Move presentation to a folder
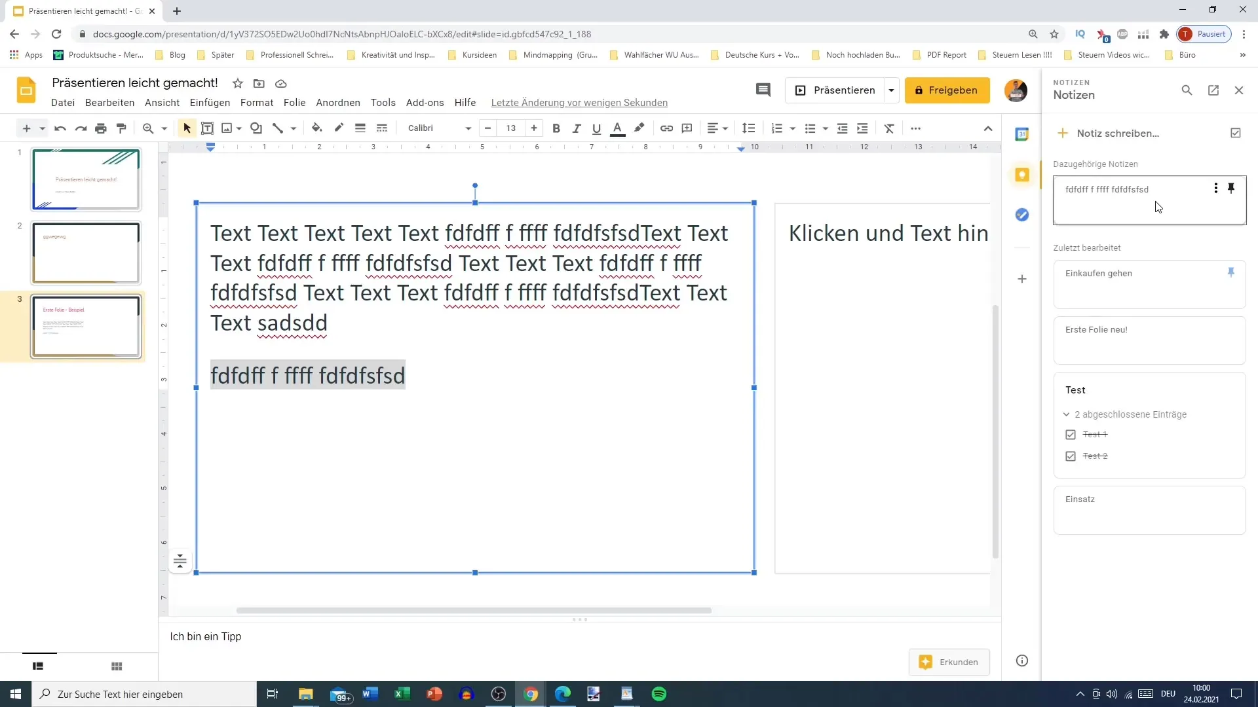The height and width of the screenshot is (707, 1258). [x=259, y=83]
